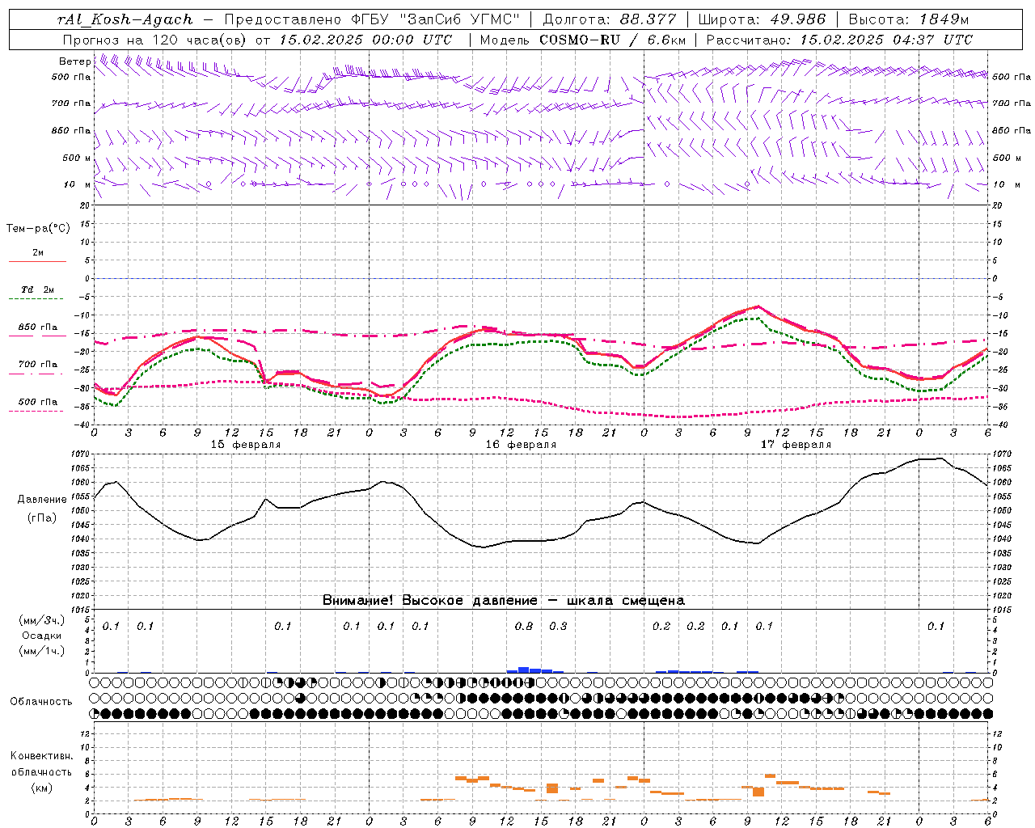Select the provider text ФГБУ "ЗапСиб УГМС"
This screenshot has height=828, width=1035.
pyautogui.click(x=436, y=19)
